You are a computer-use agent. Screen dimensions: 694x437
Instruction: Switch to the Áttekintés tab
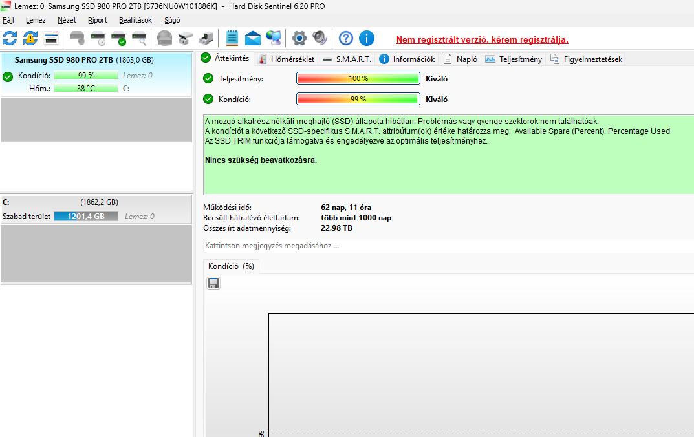(x=225, y=58)
